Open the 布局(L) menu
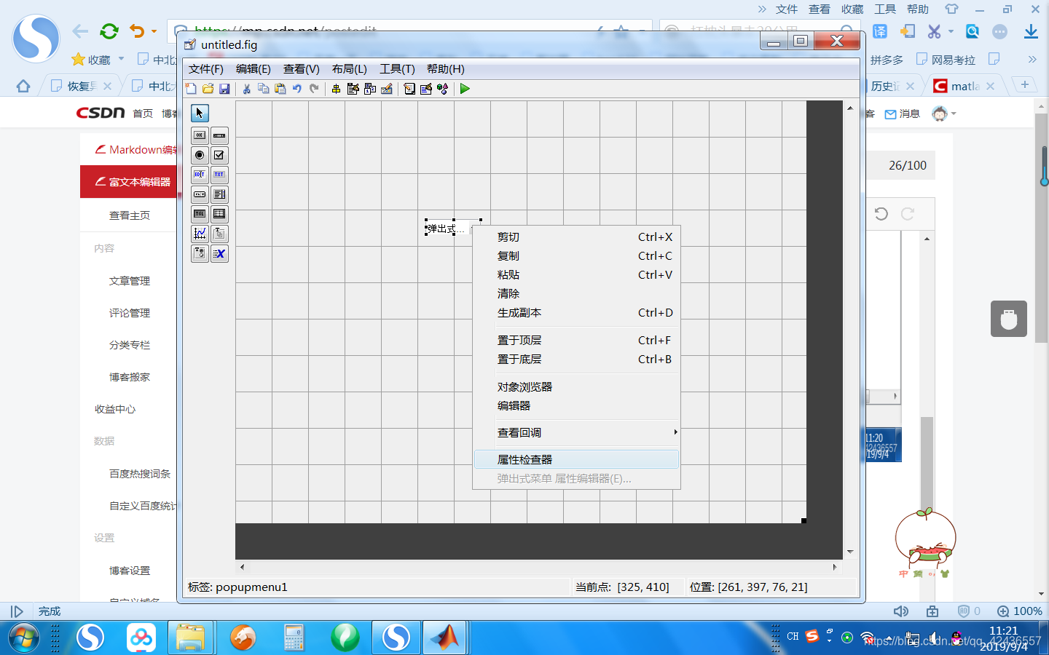The height and width of the screenshot is (655, 1049). click(x=348, y=68)
